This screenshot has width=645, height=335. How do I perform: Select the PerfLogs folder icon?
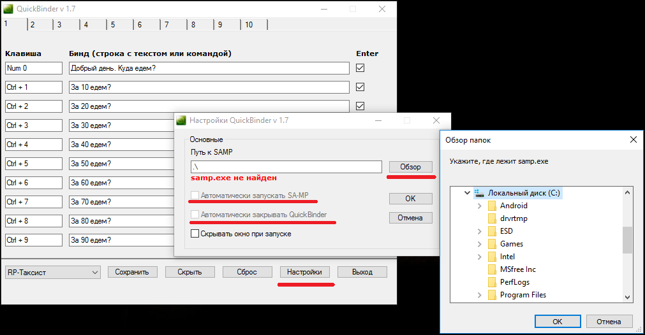pyautogui.click(x=492, y=282)
